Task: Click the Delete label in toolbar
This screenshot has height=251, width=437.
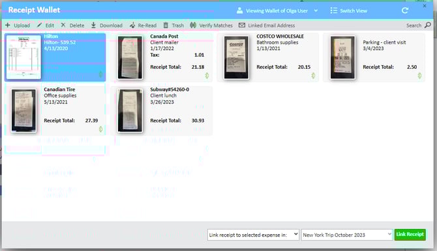Action: (77, 25)
